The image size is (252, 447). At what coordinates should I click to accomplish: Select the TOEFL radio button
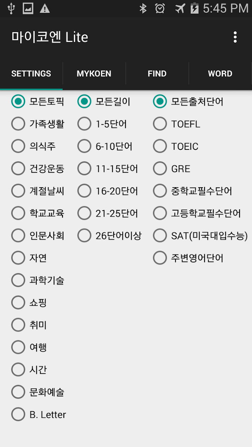tap(177, 124)
